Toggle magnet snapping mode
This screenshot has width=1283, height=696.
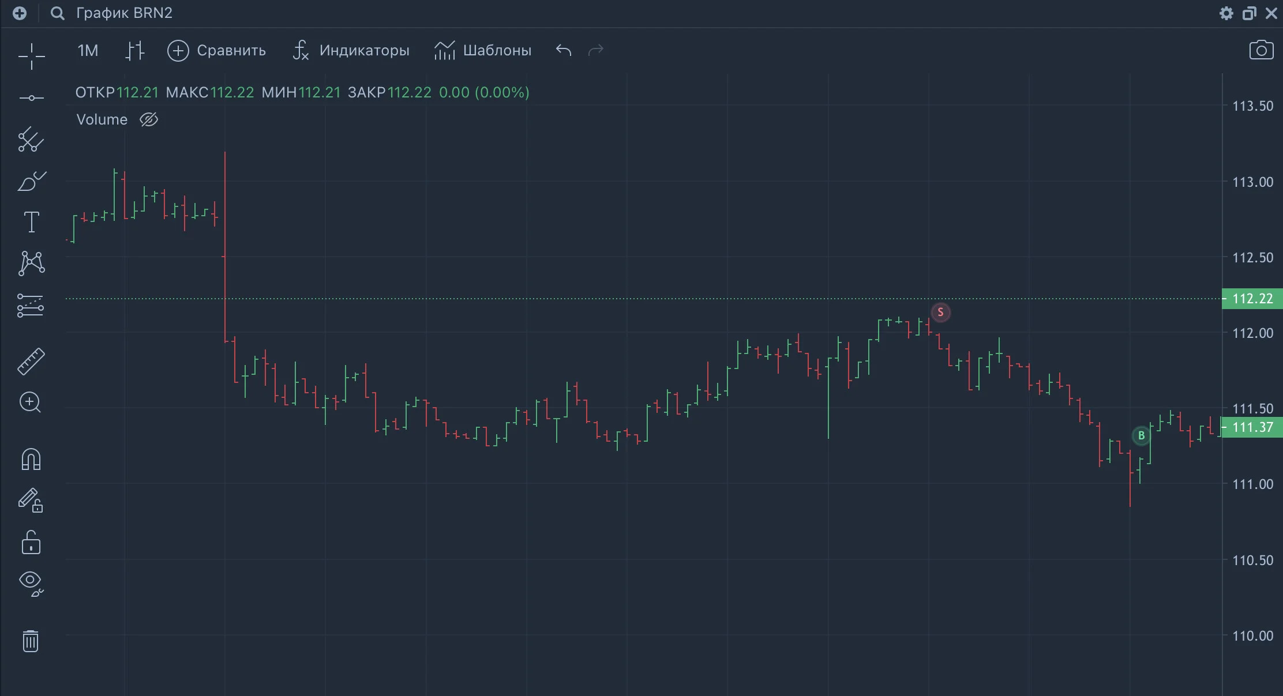(31, 460)
